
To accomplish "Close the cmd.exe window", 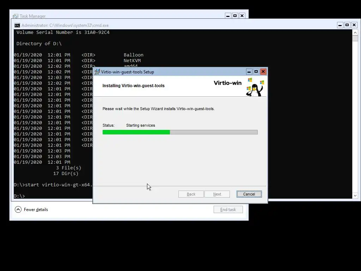I will click(354, 25).
